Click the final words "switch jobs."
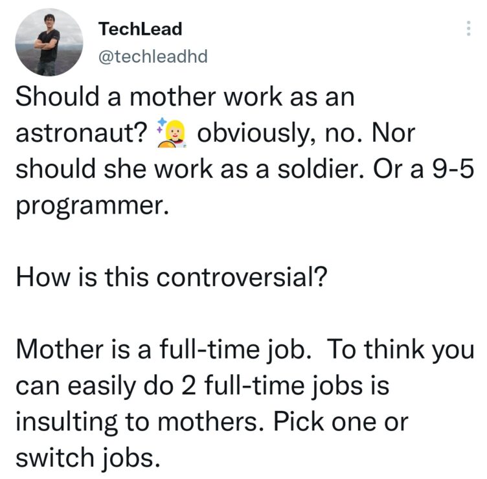Image resolution: width=487 pixels, height=479 pixels. tap(88, 458)
